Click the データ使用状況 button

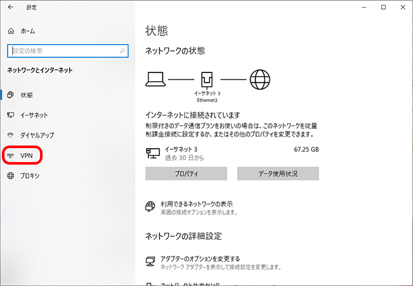coord(278,174)
